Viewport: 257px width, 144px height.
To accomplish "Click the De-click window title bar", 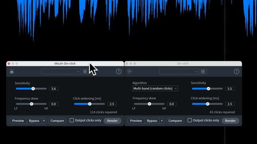I will [x=183, y=64].
